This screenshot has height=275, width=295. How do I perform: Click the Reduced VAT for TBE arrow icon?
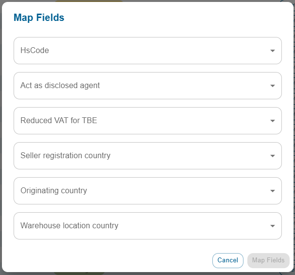point(272,121)
